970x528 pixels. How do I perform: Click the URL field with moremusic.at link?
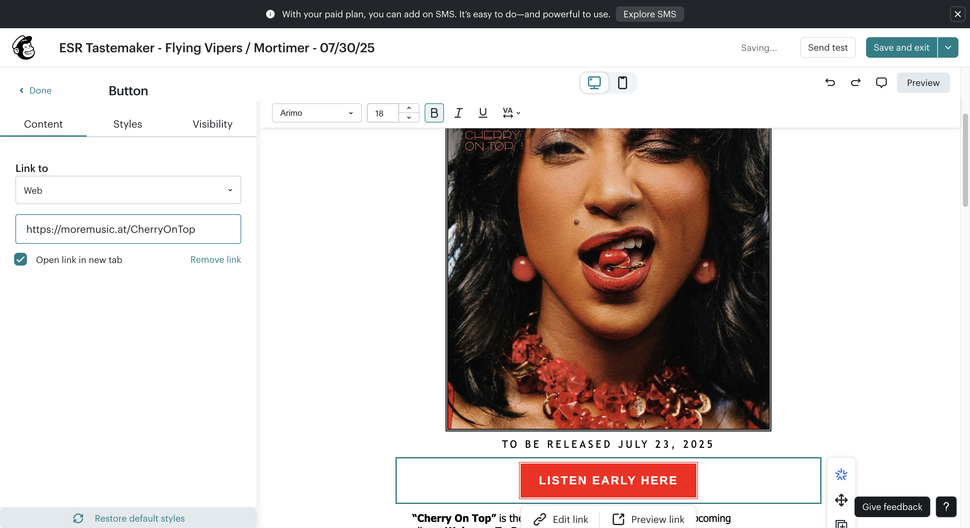click(x=128, y=229)
